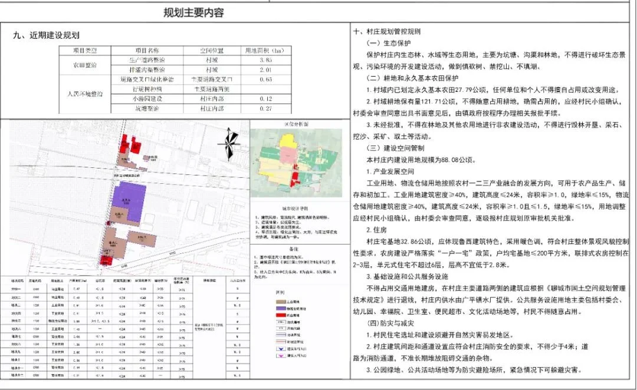Click the line '本村庄内建设用地规模为88.08公顷。'
The width and height of the screenshot is (637, 390).
pyautogui.click(x=421, y=160)
